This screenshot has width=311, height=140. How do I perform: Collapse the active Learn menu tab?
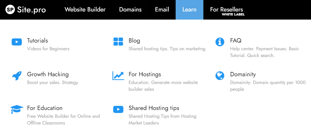(189, 10)
